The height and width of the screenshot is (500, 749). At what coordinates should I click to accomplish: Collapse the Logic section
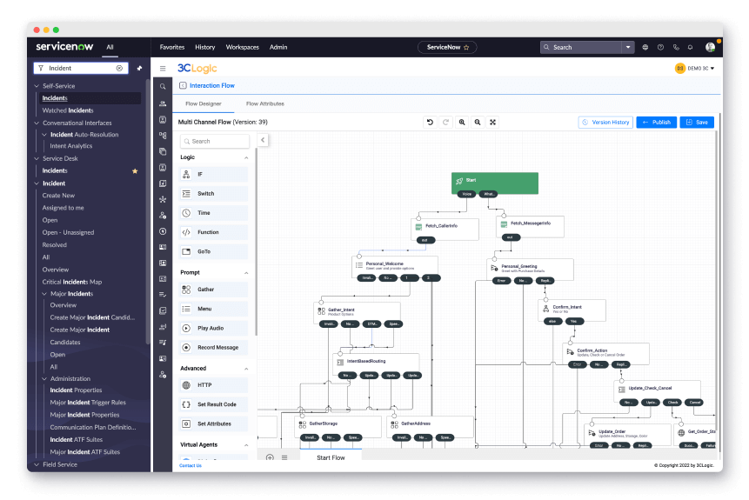[x=246, y=157]
